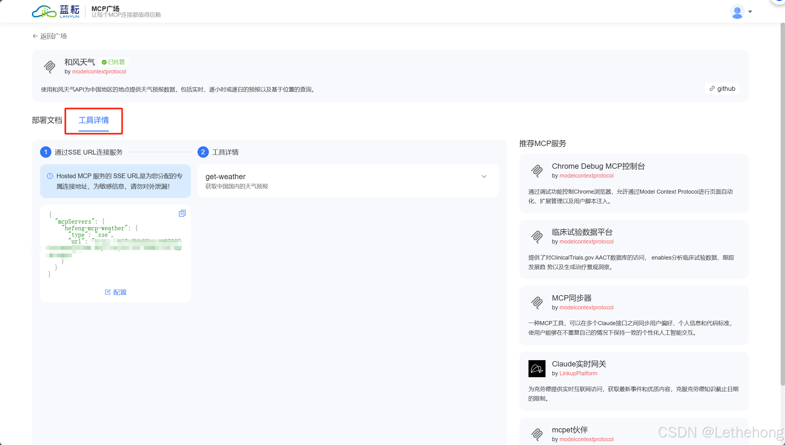Open Claude实时网关 service title
Screen dimensions: 785x445
pyautogui.click(x=579, y=364)
